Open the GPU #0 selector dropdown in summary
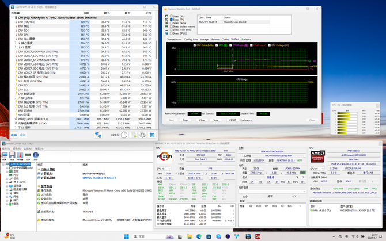Image resolution: width=386 pixels, height=241 pixels. point(317,169)
